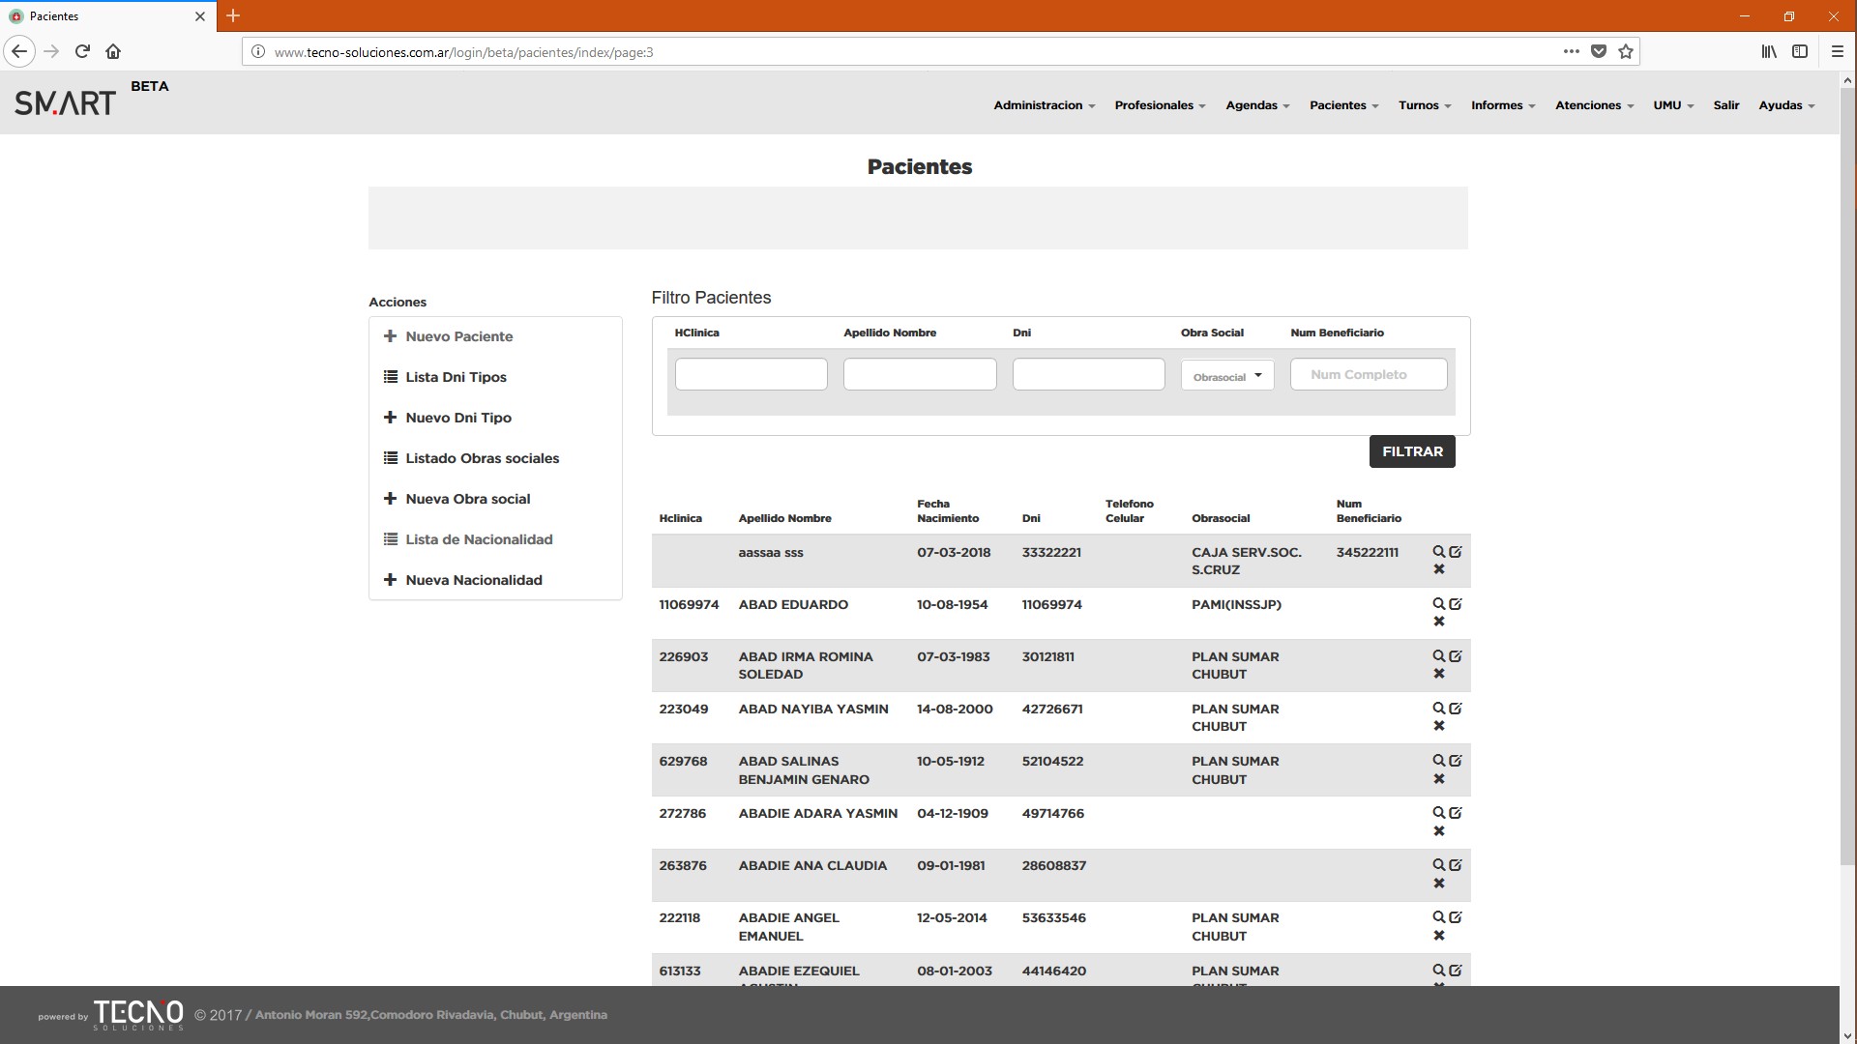Screen dimensions: 1857x1044
Task: View details of ABAD SALINAS BENJAMIN GENARO
Action: [1438, 761]
